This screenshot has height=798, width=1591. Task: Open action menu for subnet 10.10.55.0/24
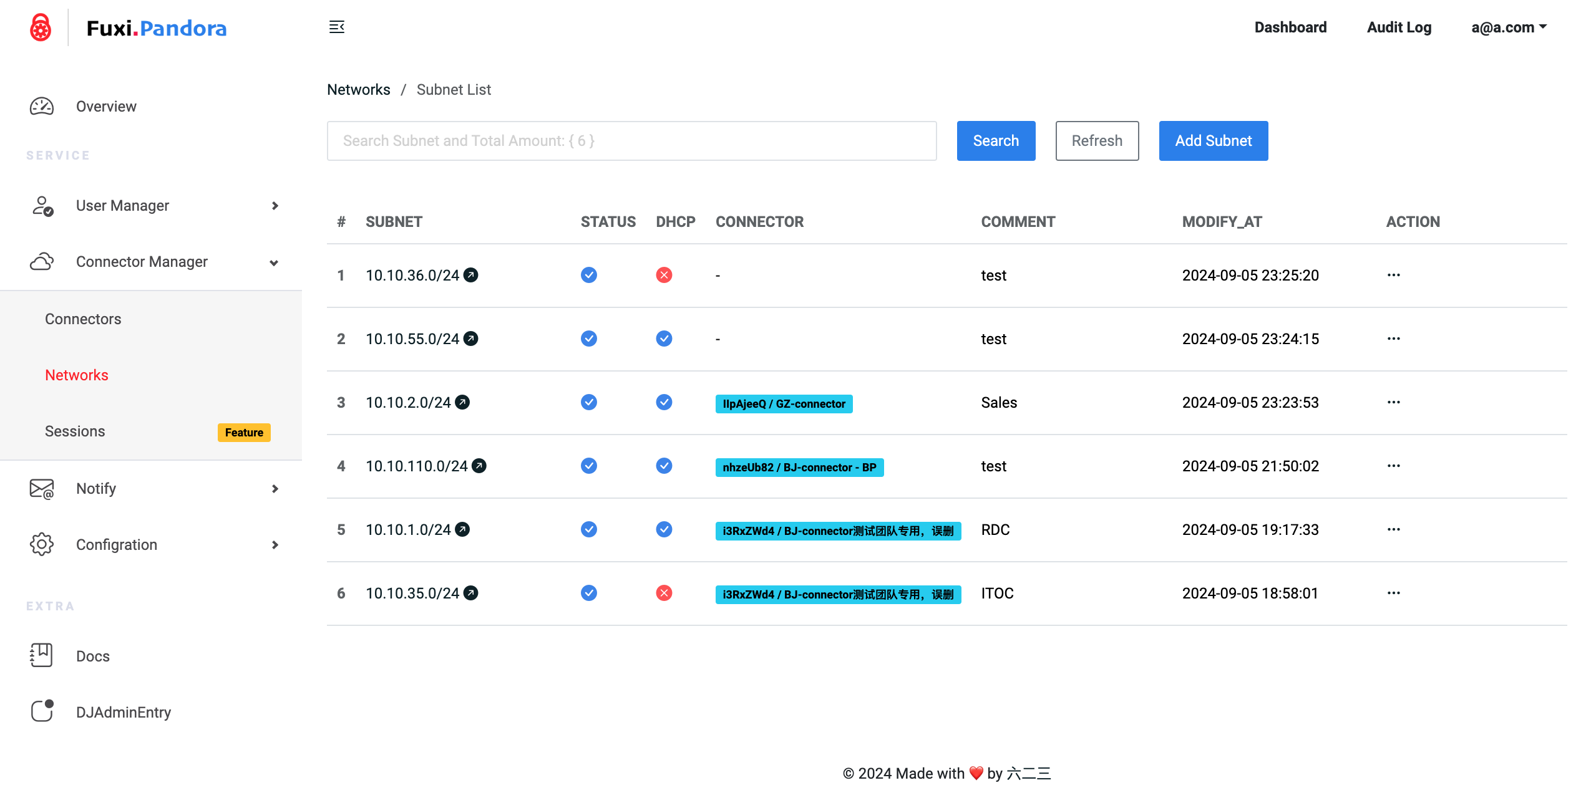pyautogui.click(x=1394, y=339)
